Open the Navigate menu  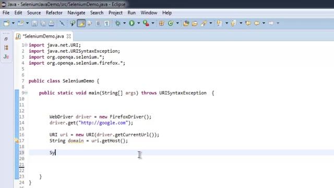(76, 13)
